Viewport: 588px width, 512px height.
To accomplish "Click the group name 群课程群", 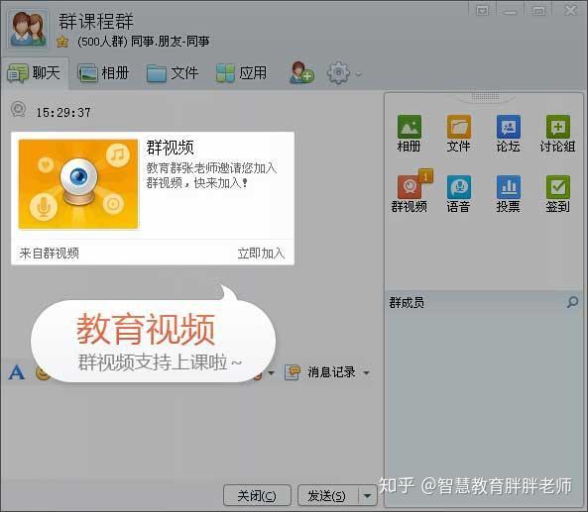I will pyautogui.click(x=96, y=21).
